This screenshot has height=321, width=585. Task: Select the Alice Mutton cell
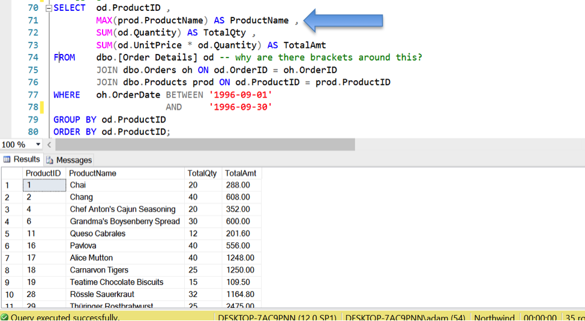coord(125,258)
